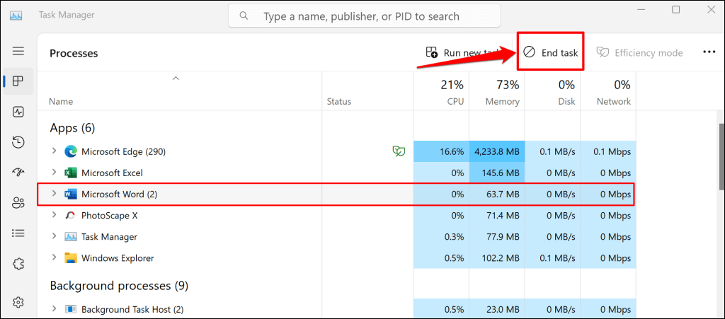Open the Details page icon
725x319 pixels.
click(18, 233)
